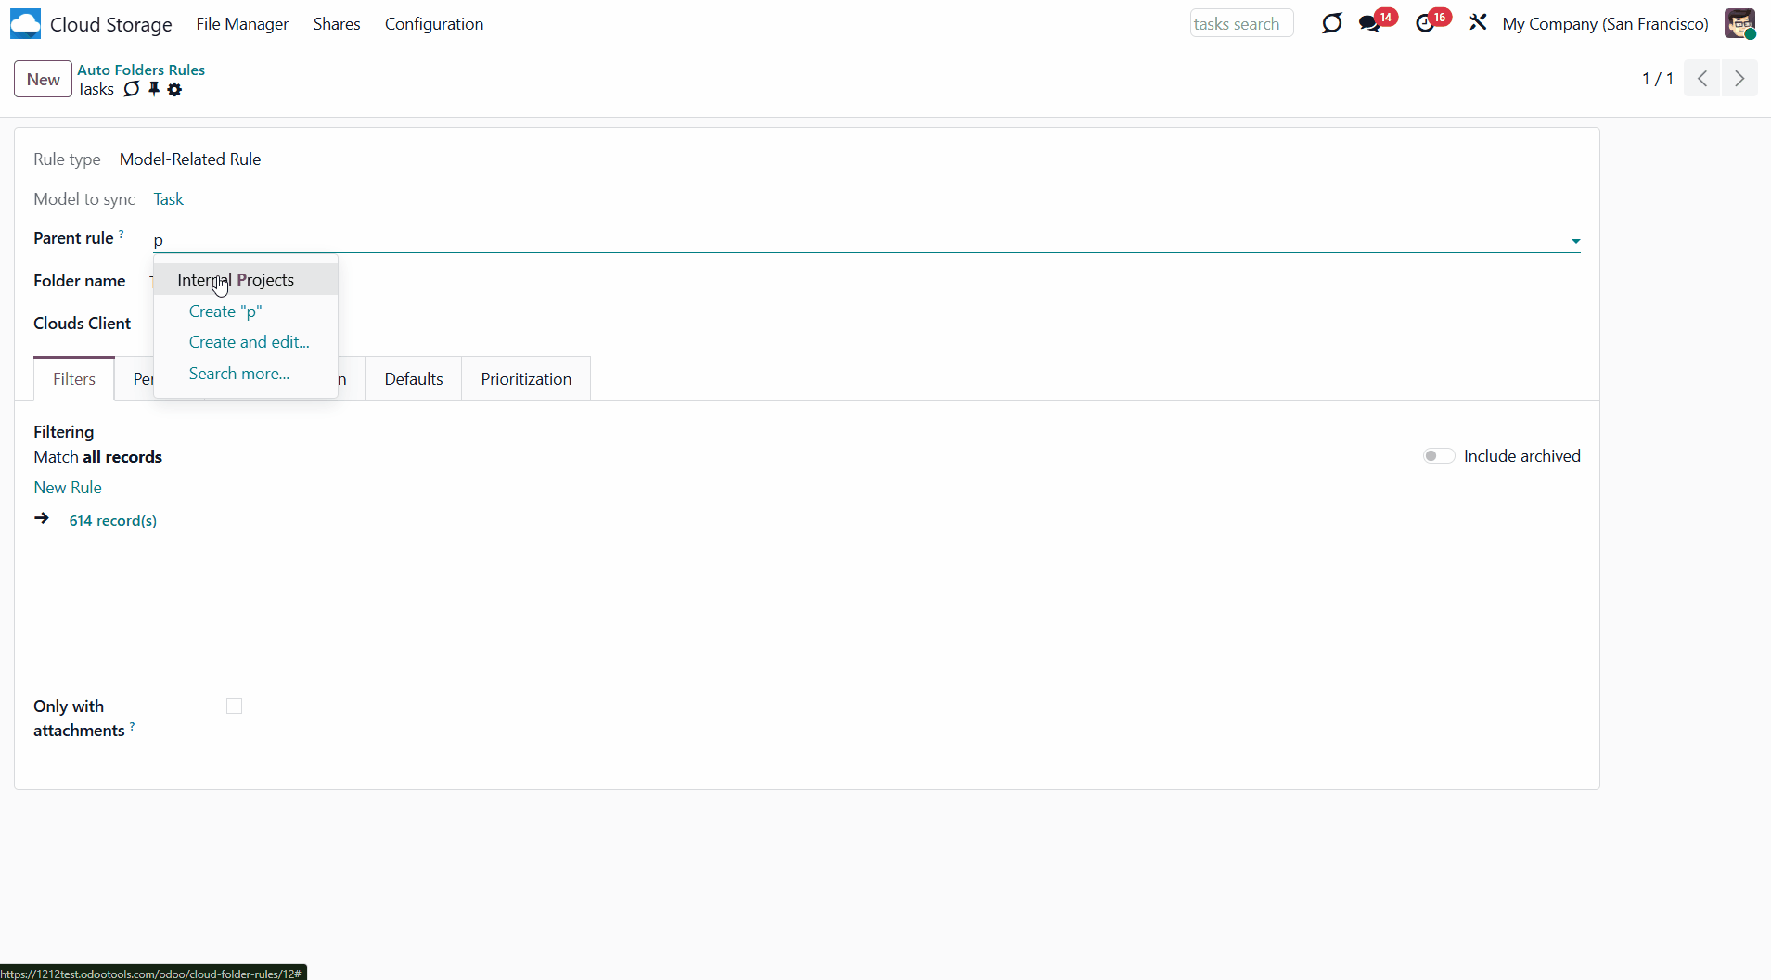Open the Configuration menu

tap(434, 24)
